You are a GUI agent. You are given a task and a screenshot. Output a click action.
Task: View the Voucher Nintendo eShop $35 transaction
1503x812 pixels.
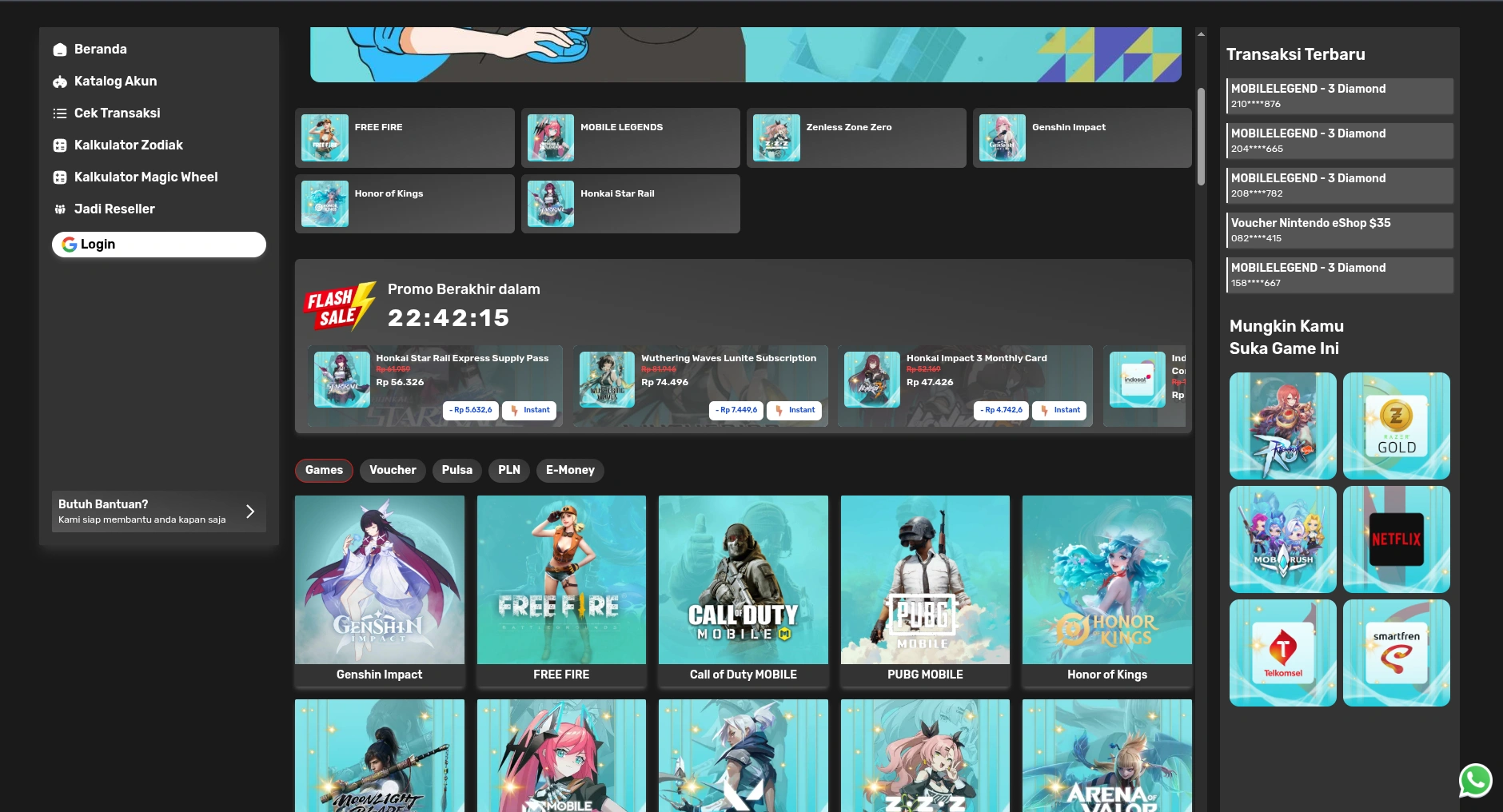click(x=1338, y=230)
